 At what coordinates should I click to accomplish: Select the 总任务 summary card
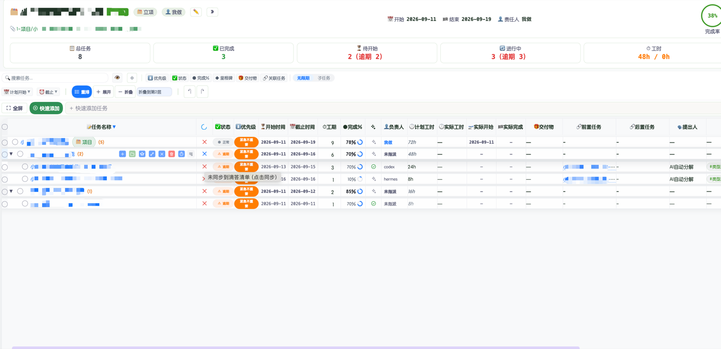click(x=80, y=53)
